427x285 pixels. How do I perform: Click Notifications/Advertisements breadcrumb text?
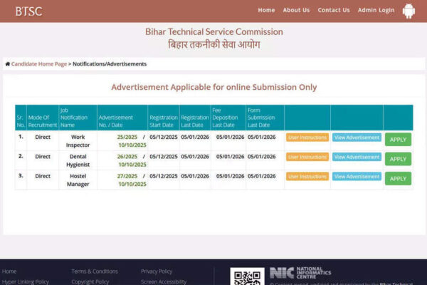tap(110, 64)
